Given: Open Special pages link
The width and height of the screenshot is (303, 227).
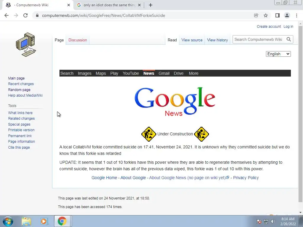Looking at the screenshot, I should pos(19,124).
